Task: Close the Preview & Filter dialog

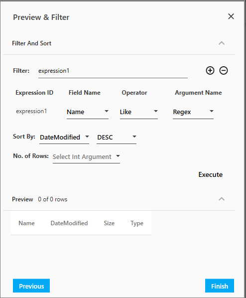Action: tap(231, 16)
